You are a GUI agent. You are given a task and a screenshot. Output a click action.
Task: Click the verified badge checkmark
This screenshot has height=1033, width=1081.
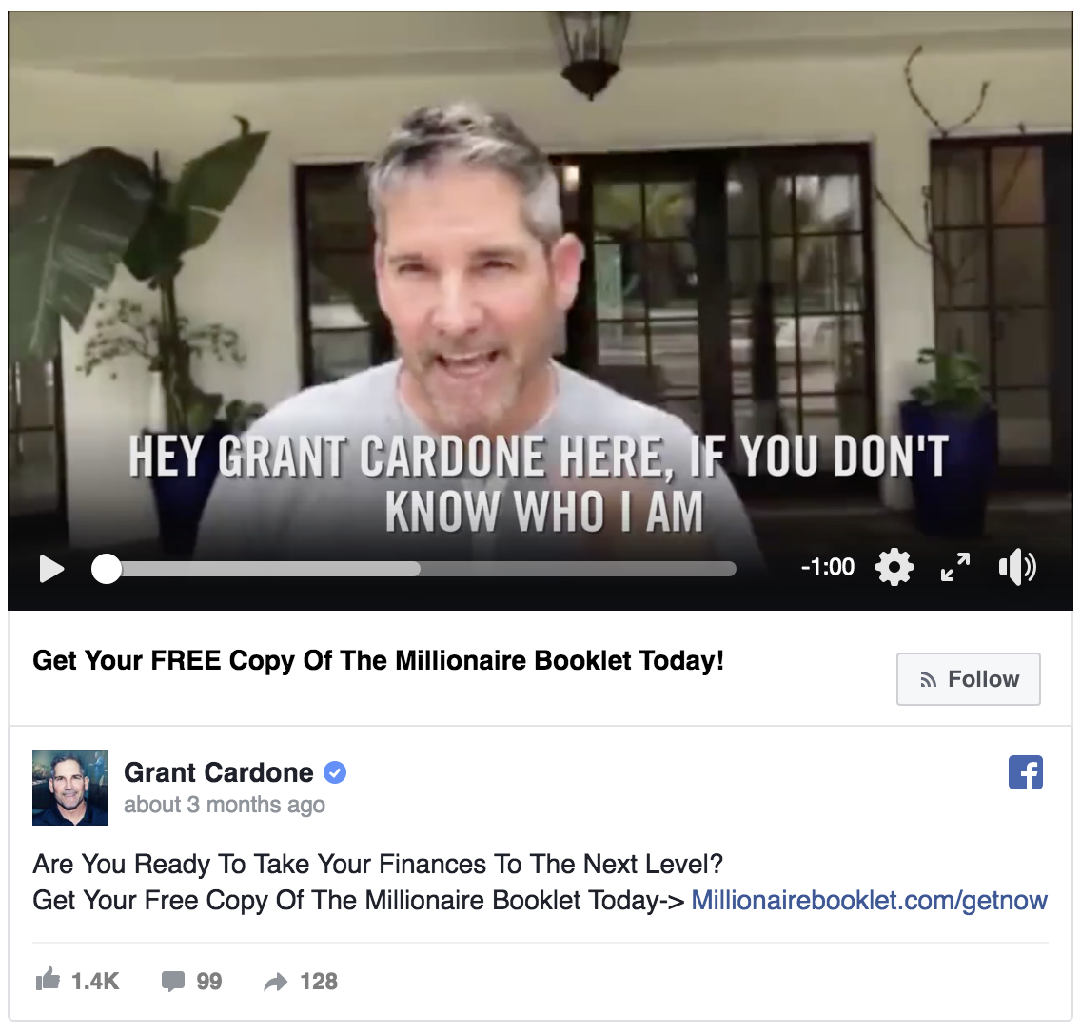point(335,772)
